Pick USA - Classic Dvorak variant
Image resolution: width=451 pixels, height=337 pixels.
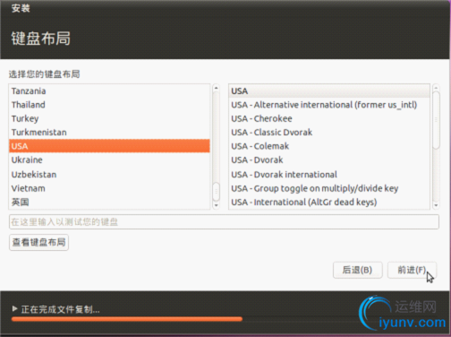click(x=329, y=133)
